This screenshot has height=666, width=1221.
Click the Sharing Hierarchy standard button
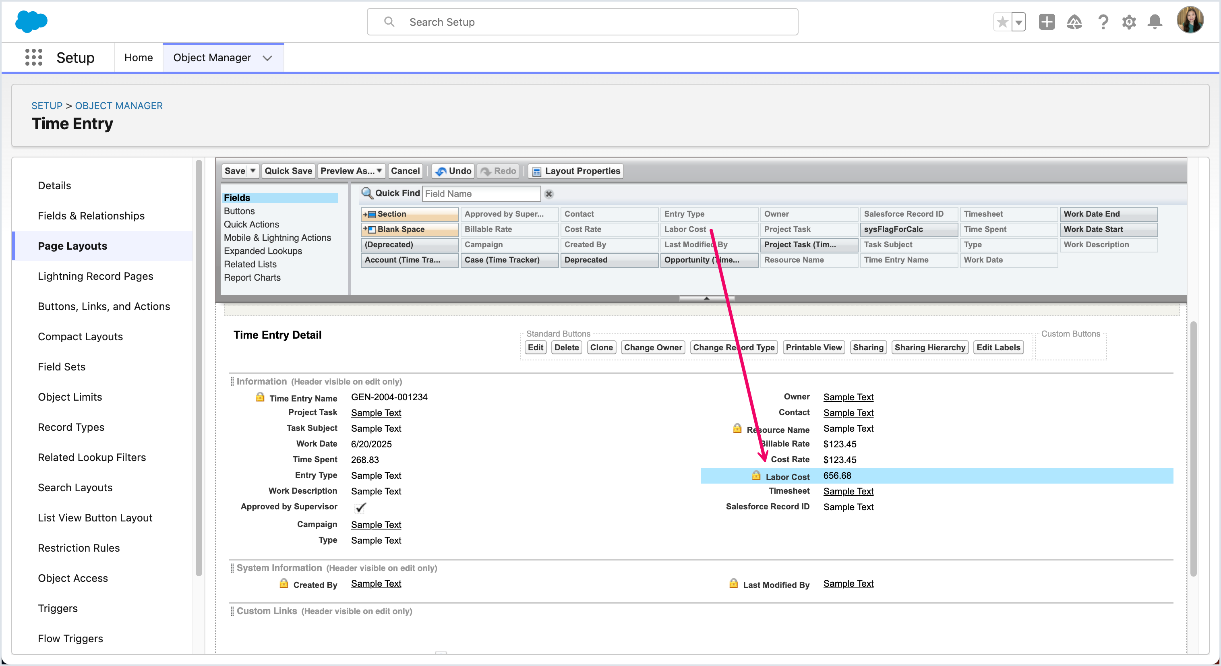[x=929, y=347]
